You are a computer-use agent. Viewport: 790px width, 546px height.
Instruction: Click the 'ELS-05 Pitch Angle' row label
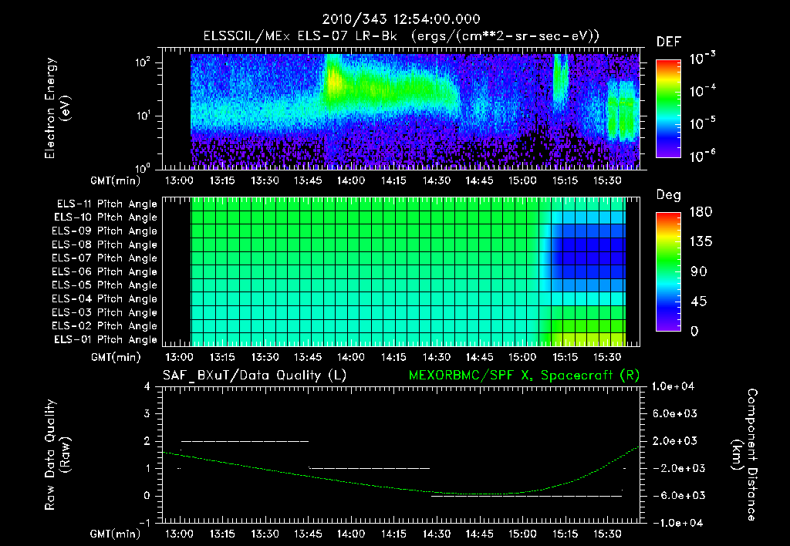coord(105,285)
